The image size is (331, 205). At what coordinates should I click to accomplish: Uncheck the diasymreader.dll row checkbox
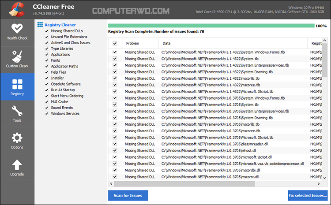[115, 144]
